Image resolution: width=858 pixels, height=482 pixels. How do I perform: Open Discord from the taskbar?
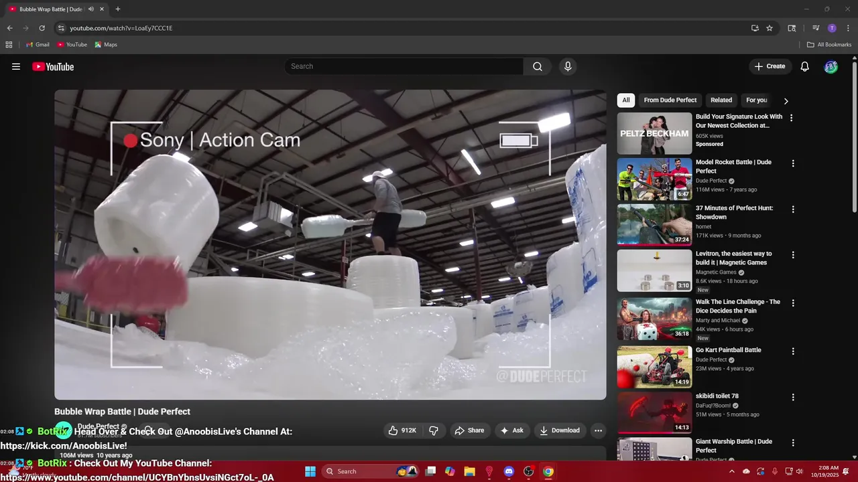click(x=509, y=471)
